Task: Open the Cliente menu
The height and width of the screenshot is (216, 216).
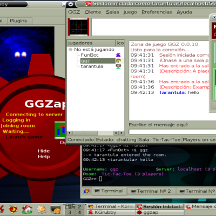Action: [x=93, y=12]
